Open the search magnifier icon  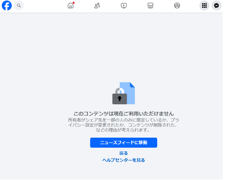coord(19,6)
